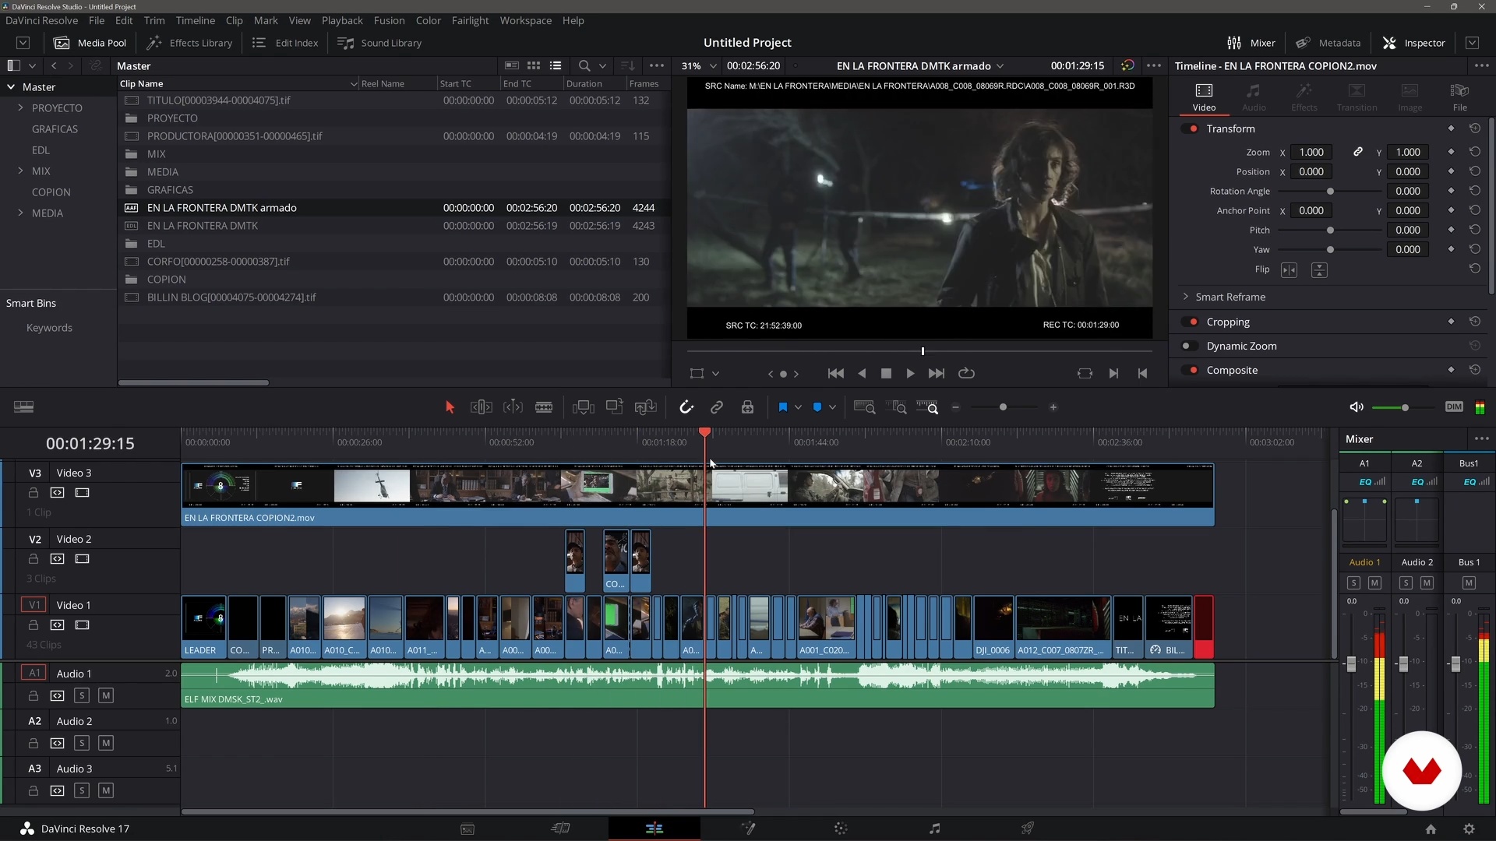Open the Timeline menu
Viewport: 1496px width, 841px height.
click(195, 20)
